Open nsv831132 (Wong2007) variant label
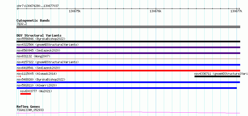The height and width of the screenshot is (116, 248). [33, 56]
